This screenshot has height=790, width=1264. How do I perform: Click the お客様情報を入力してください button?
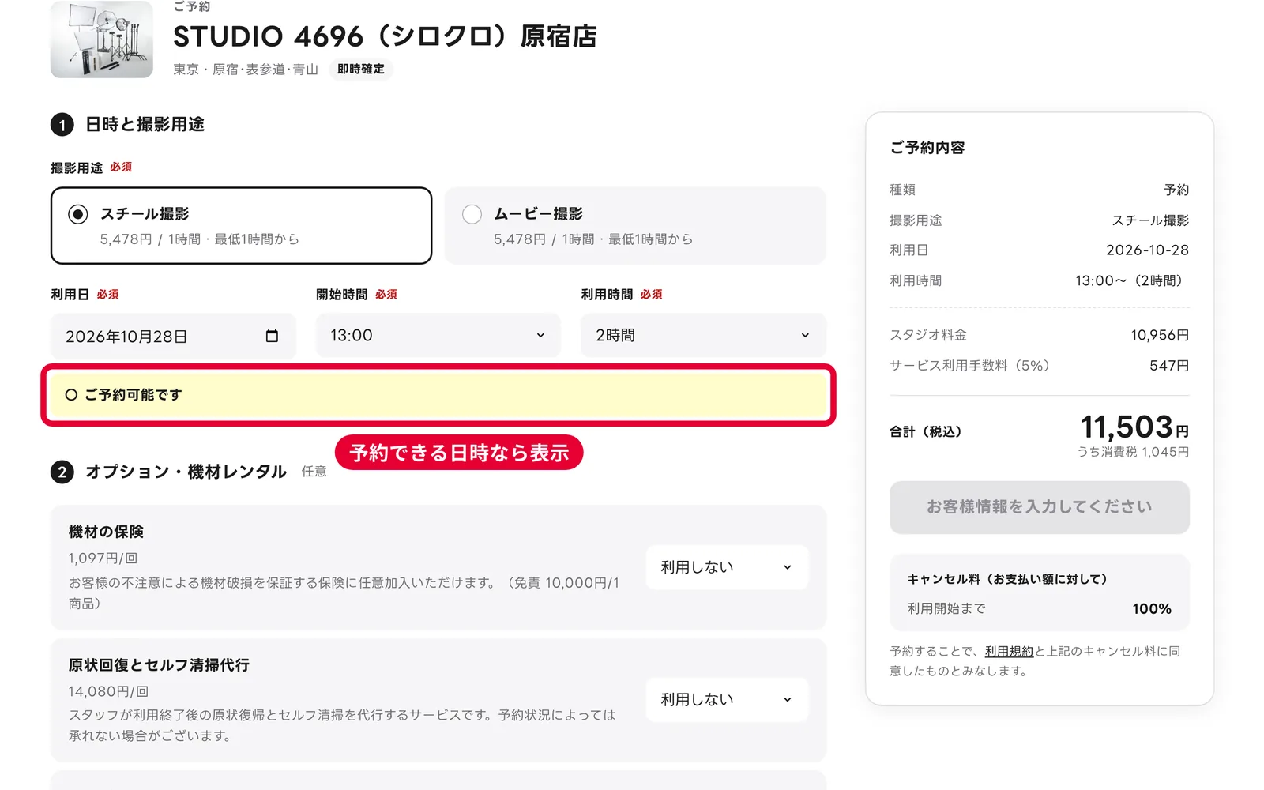1039,507
